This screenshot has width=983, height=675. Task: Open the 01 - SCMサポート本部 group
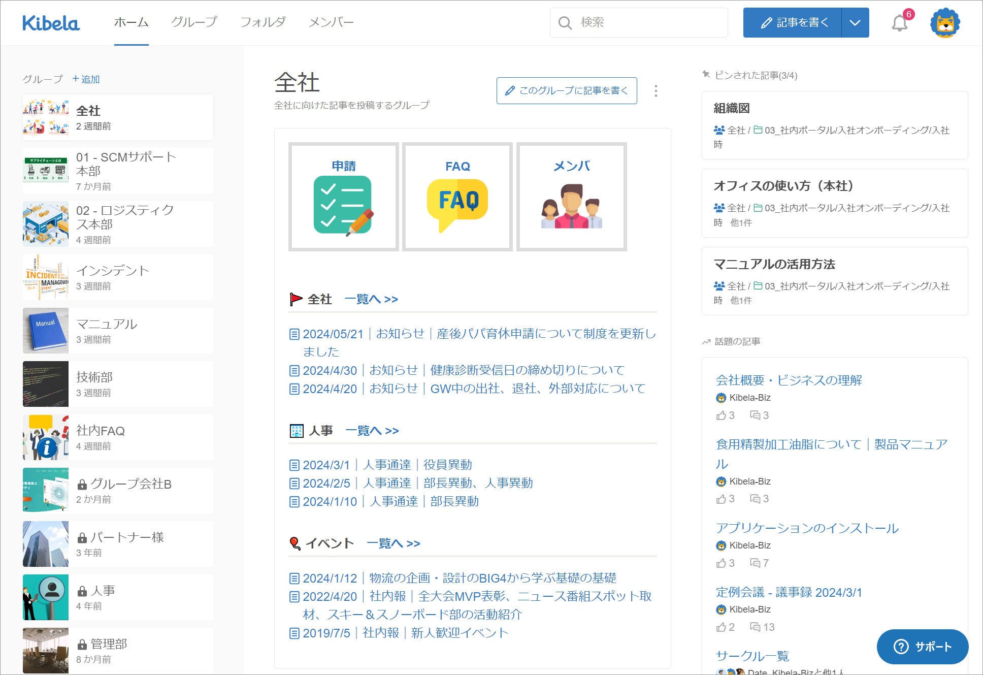118,171
